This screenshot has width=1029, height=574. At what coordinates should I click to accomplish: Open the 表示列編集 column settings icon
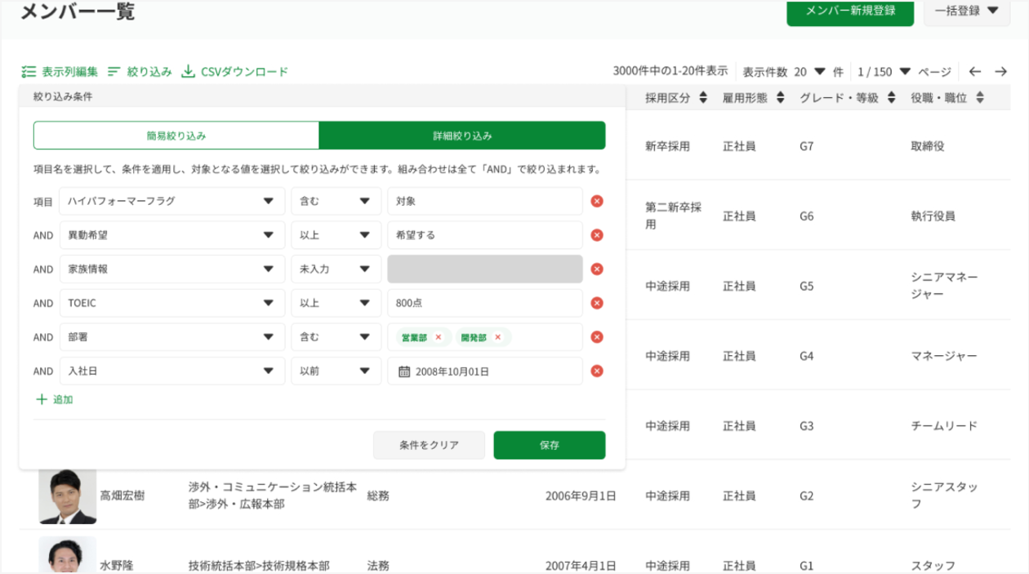pyautogui.click(x=27, y=72)
